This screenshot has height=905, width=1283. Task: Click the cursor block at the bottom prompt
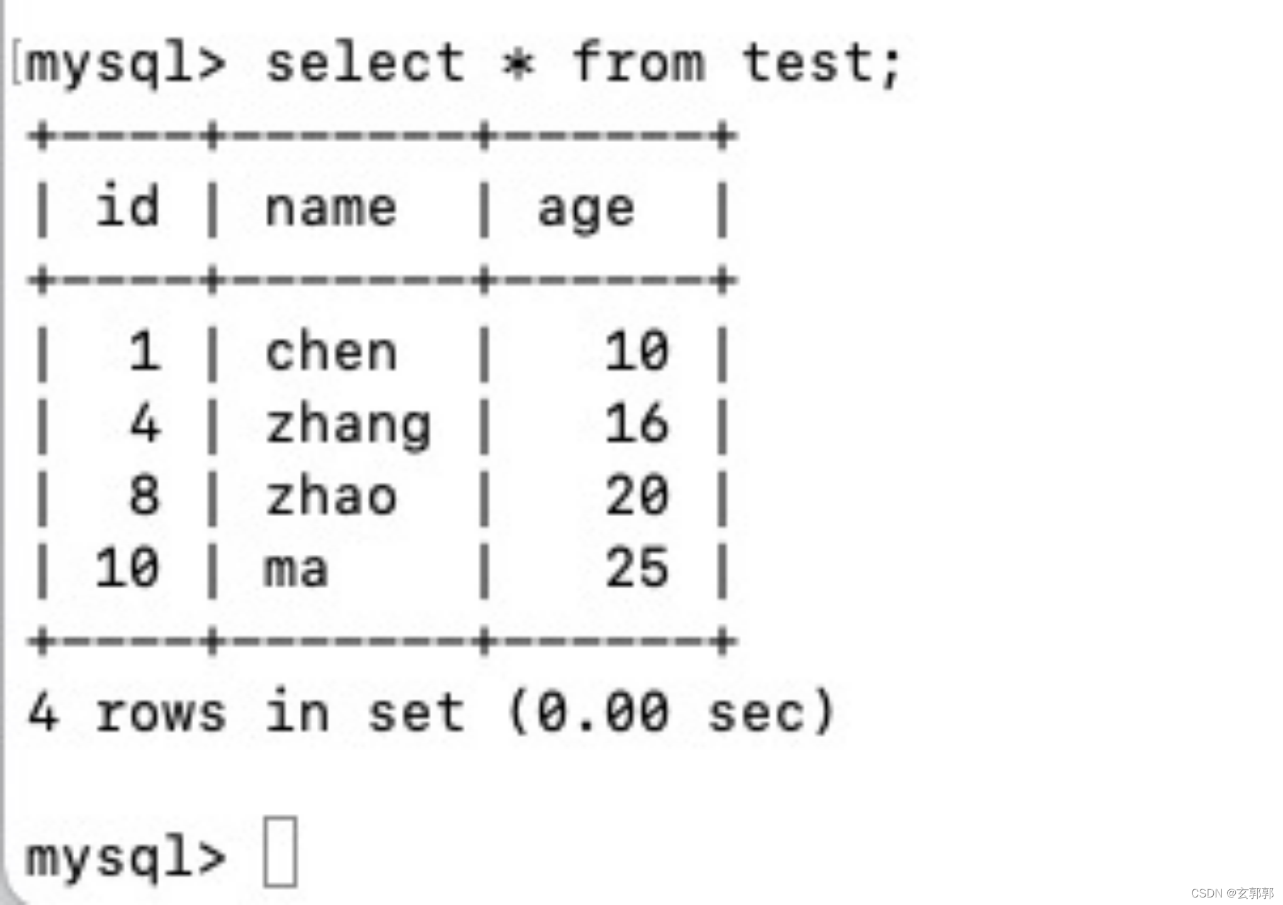pos(280,852)
